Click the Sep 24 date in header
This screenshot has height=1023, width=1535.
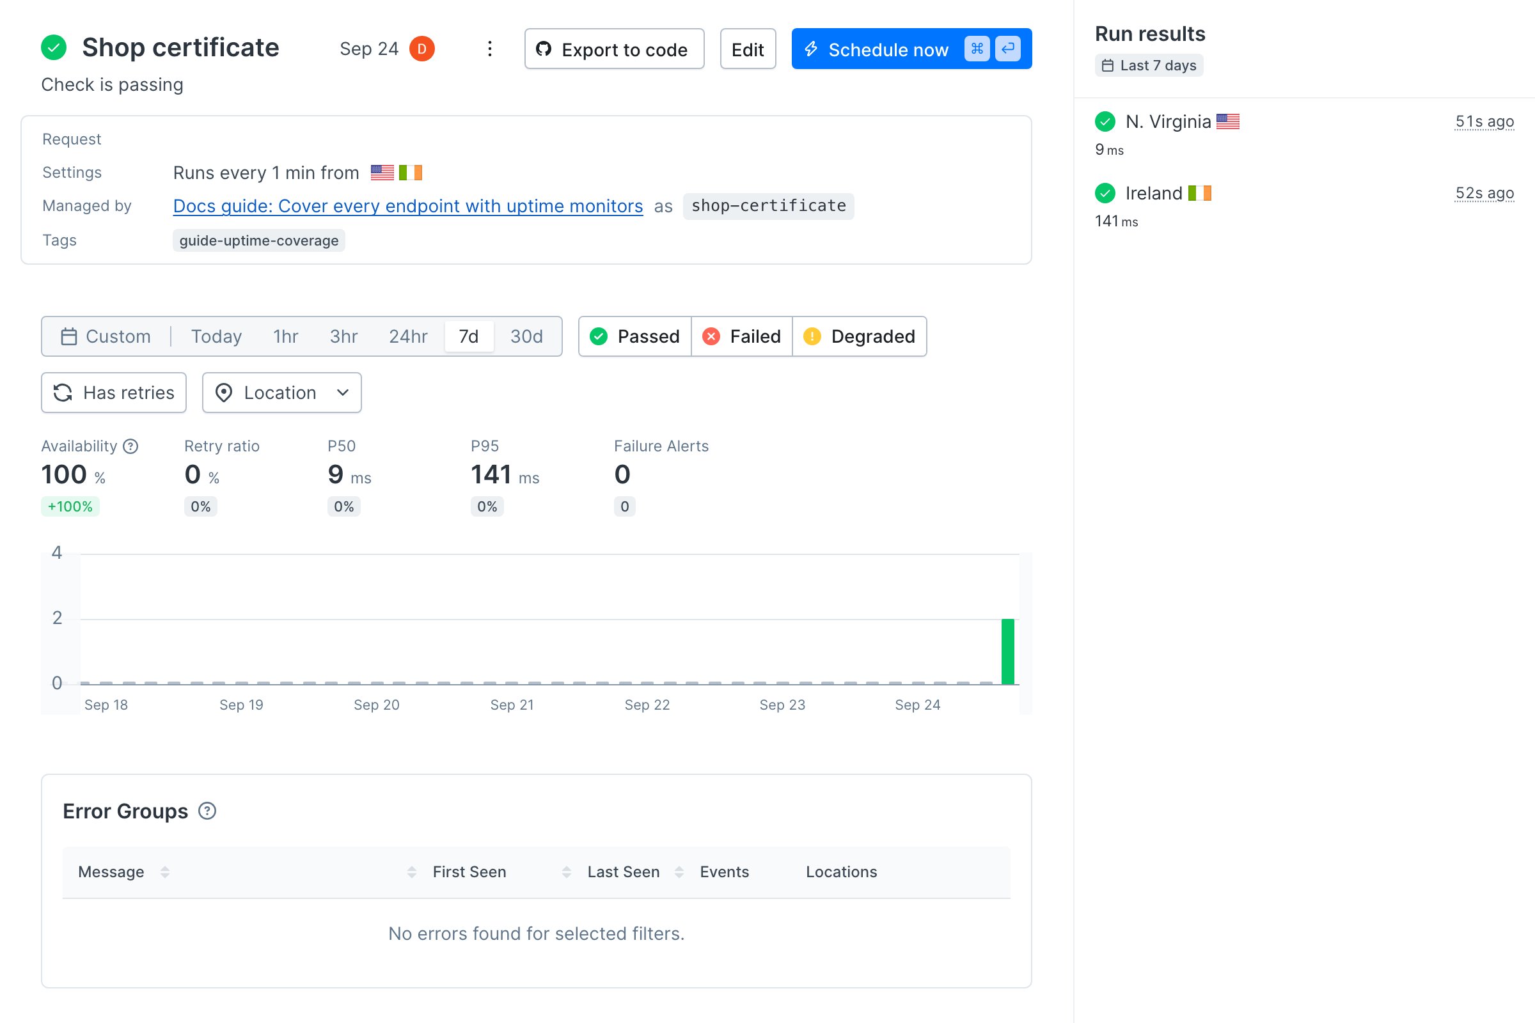point(369,49)
